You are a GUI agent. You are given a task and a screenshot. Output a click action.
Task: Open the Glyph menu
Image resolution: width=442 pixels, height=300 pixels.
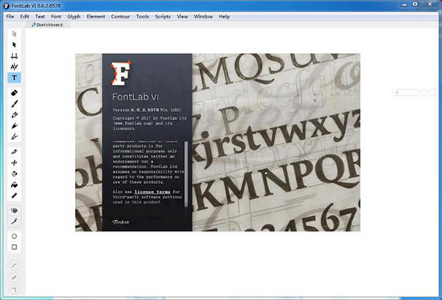[74, 15]
